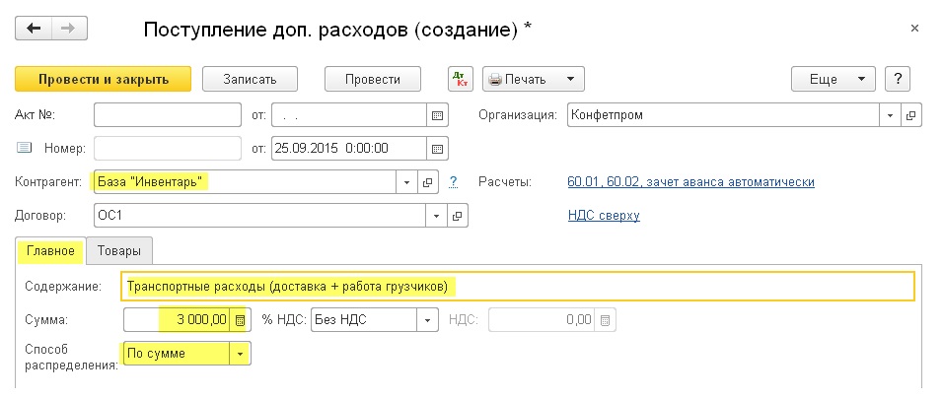The height and width of the screenshot is (399, 943).
Task: Expand the Контрагент dropdown list
Action: 406,182
